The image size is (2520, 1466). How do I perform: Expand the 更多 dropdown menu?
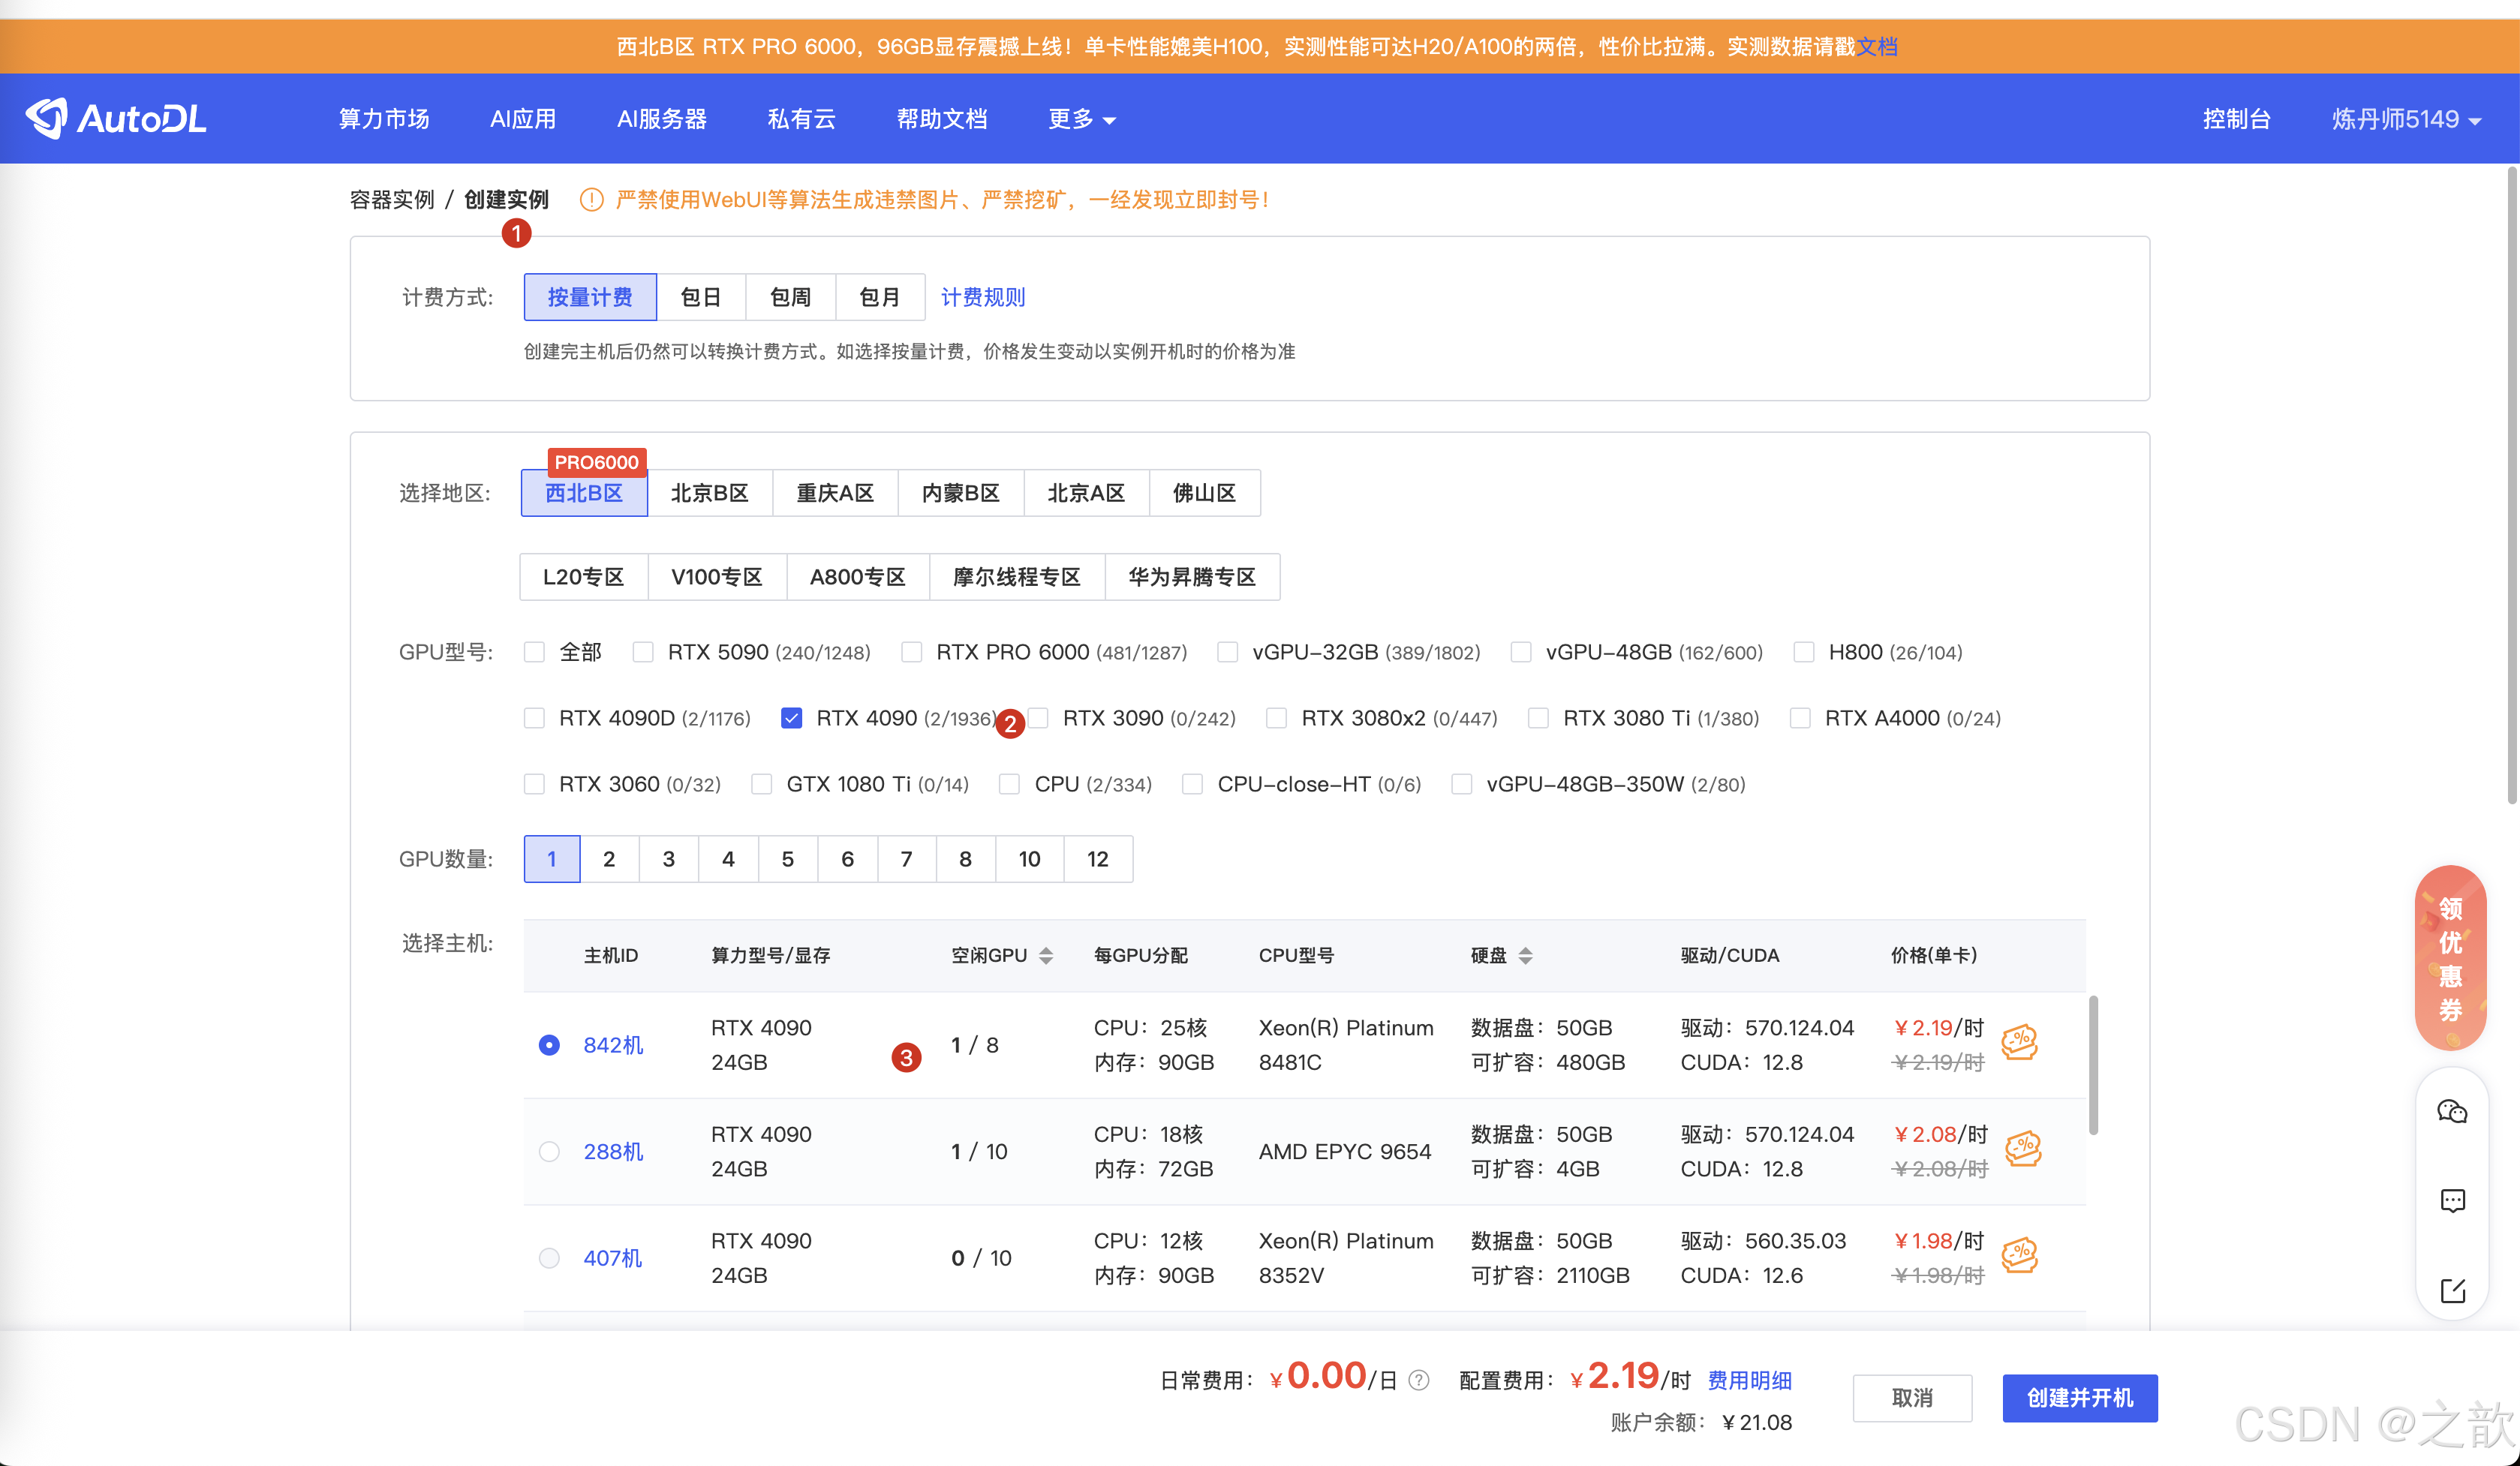click(x=1081, y=119)
